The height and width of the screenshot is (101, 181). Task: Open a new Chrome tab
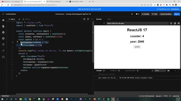(93, 2)
